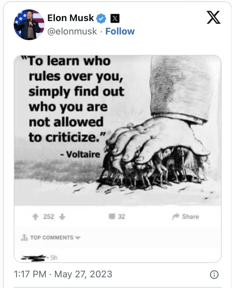Click the blue verified checkmark badge
Viewport: 232px width, 288px height.
[x=101, y=18]
